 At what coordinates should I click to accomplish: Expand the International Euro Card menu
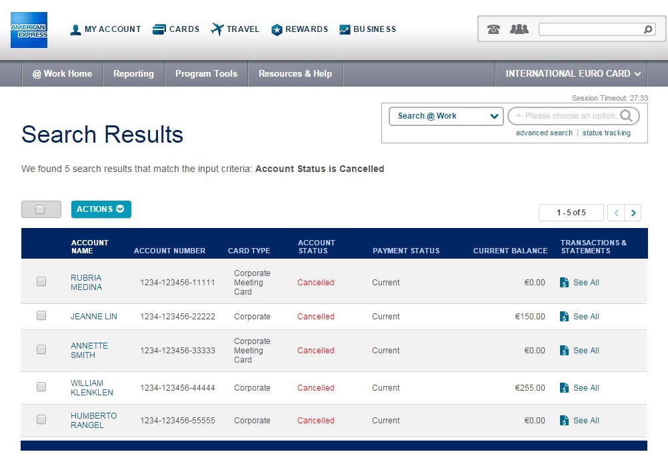click(573, 74)
